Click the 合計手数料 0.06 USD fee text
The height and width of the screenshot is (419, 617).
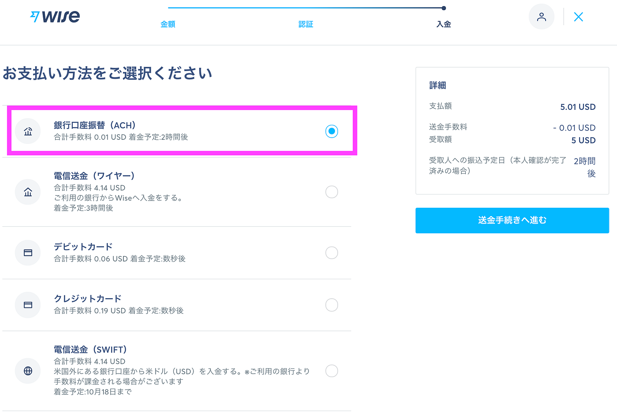pyautogui.click(x=91, y=259)
